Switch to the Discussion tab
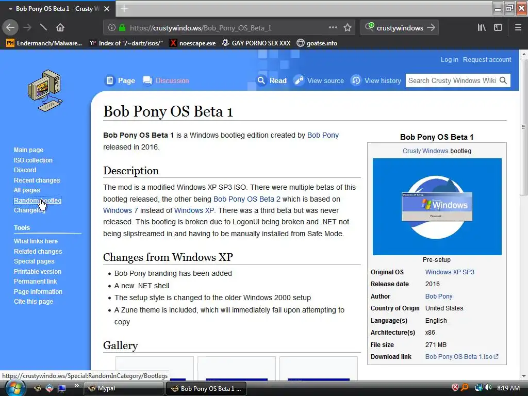Image resolution: width=528 pixels, height=396 pixels. [x=166, y=80]
